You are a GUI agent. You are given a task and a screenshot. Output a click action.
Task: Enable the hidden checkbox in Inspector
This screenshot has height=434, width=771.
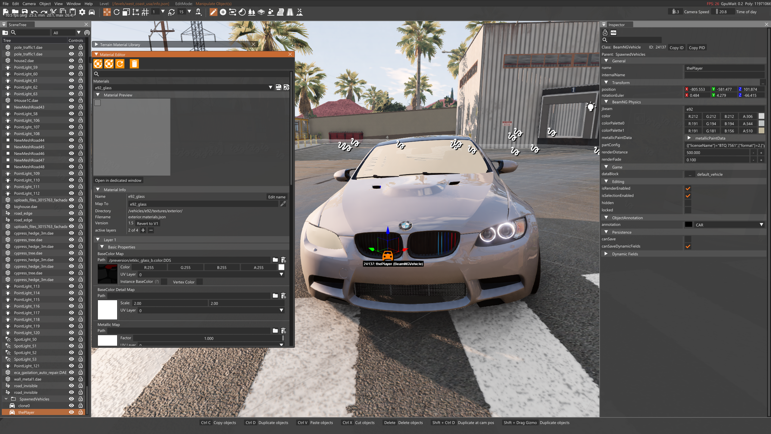[x=688, y=203]
